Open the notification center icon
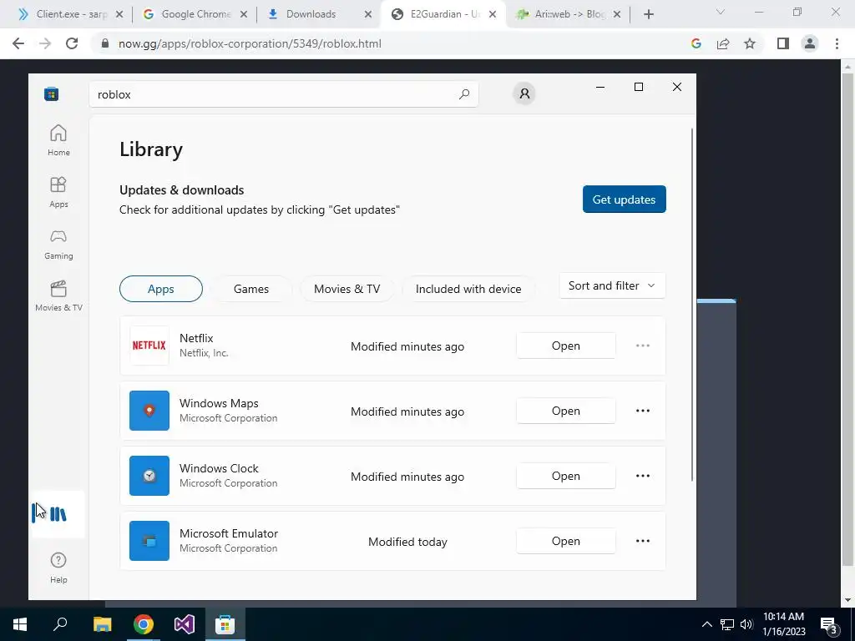The width and height of the screenshot is (855, 641). click(829, 624)
